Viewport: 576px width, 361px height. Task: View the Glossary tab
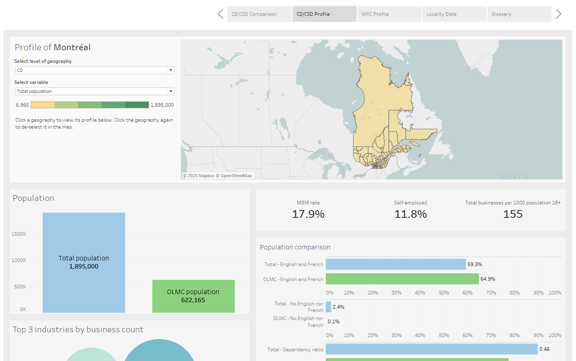pos(519,14)
